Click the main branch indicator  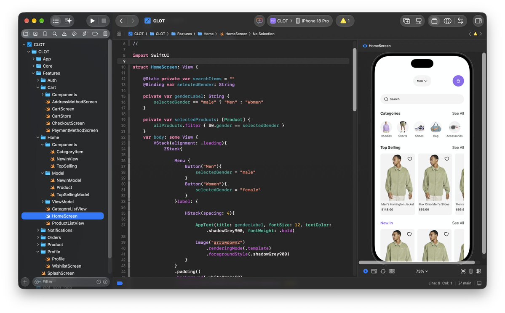(465, 283)
